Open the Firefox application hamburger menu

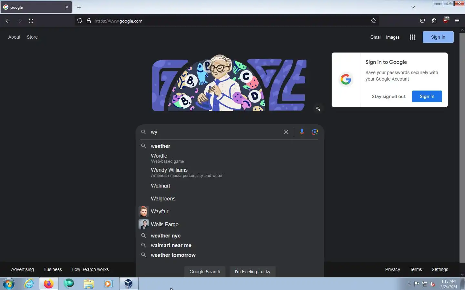[x=457, y=21]
